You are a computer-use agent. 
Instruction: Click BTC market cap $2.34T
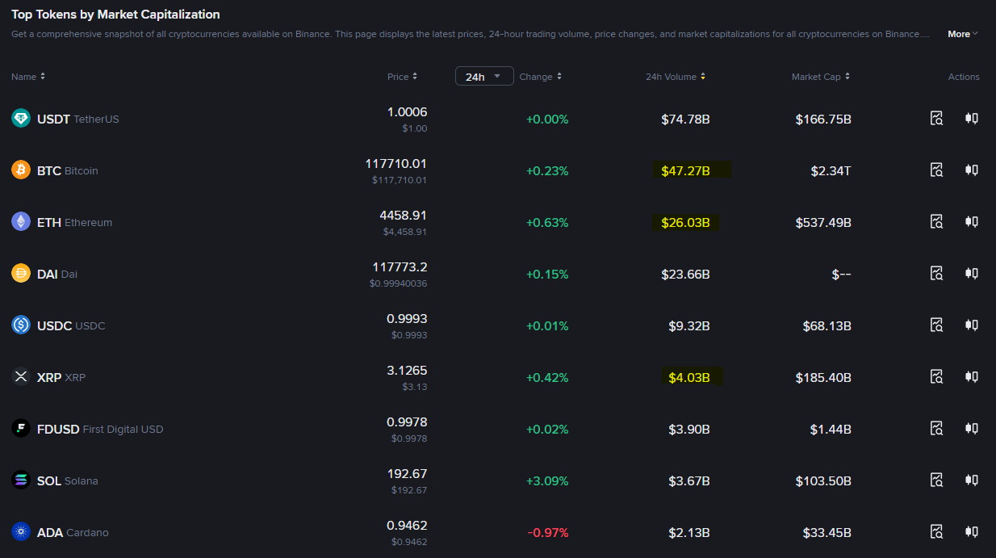pos(831,170)
